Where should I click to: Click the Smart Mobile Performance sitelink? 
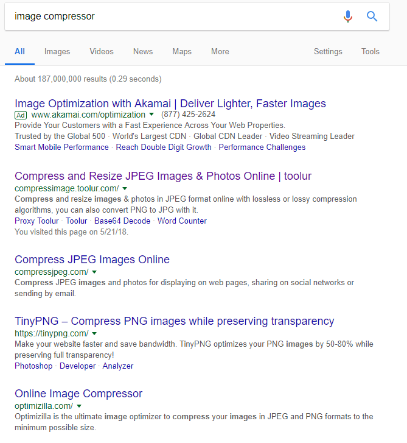click(x=61, y=147)
